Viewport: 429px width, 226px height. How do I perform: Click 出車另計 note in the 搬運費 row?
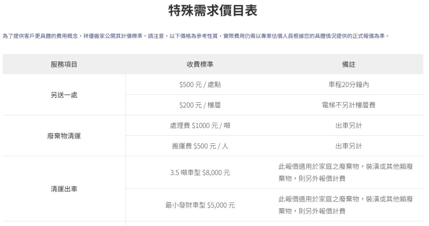point(349,146)
